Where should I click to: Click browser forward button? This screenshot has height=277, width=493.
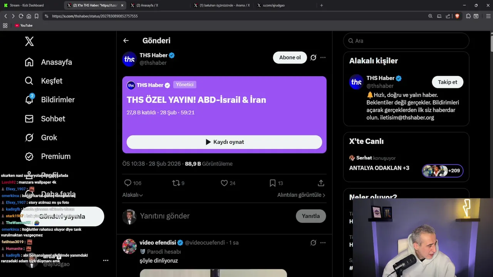tap(13, 16)
